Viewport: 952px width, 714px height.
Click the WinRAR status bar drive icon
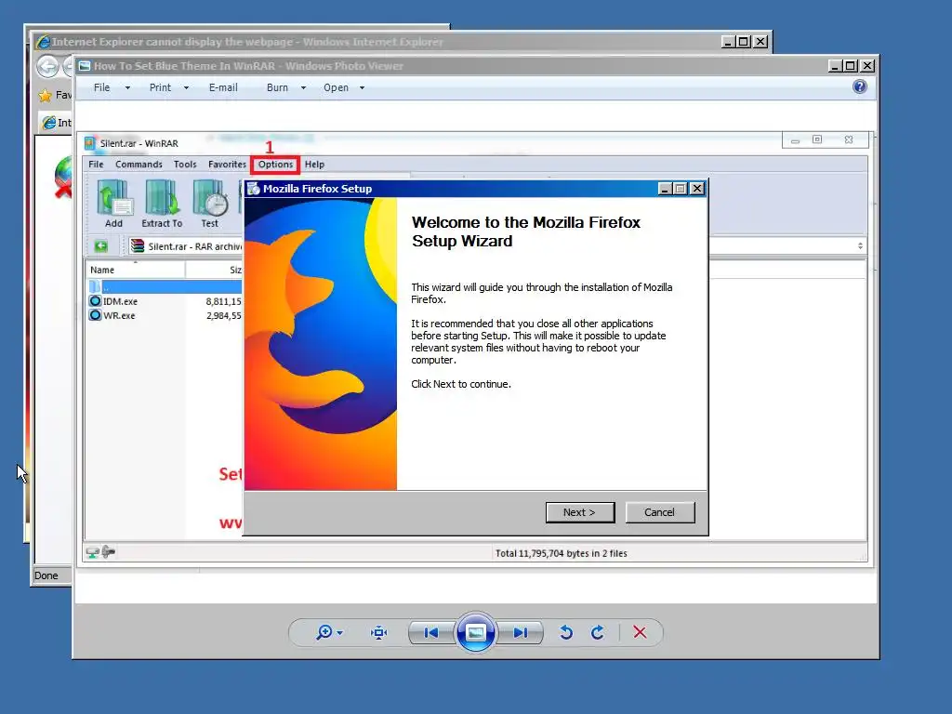tap(92, 552)
